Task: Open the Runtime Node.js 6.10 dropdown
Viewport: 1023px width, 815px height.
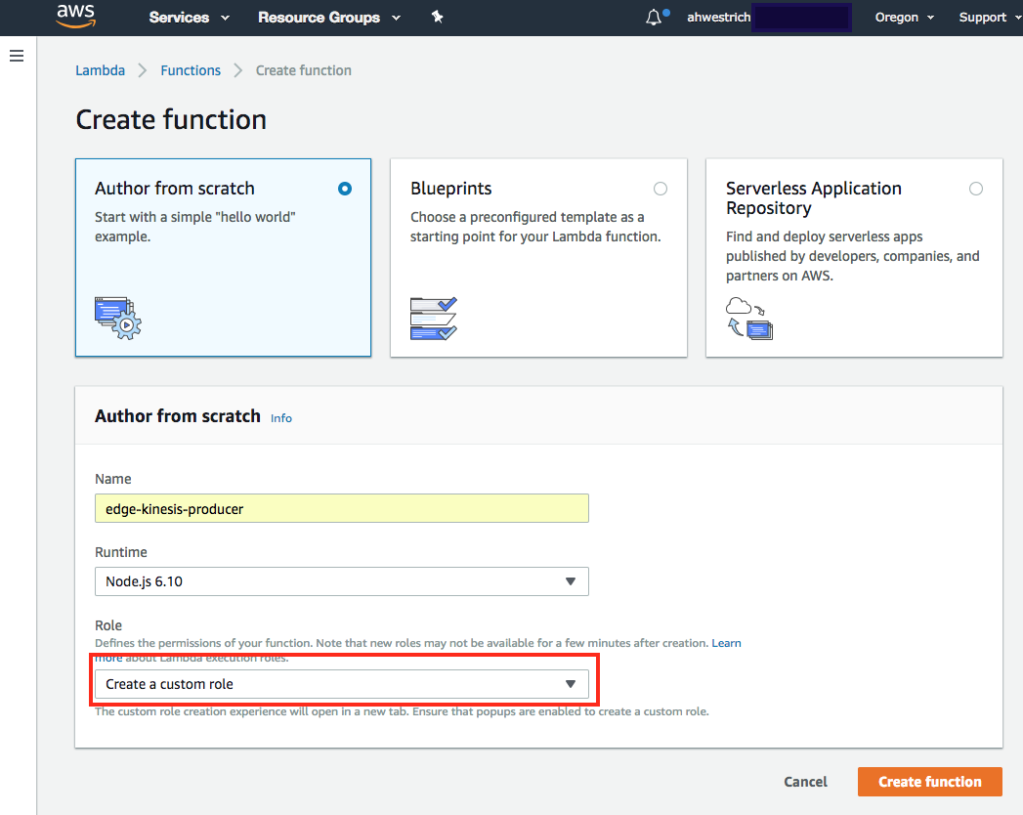Action: click(342, 581)
